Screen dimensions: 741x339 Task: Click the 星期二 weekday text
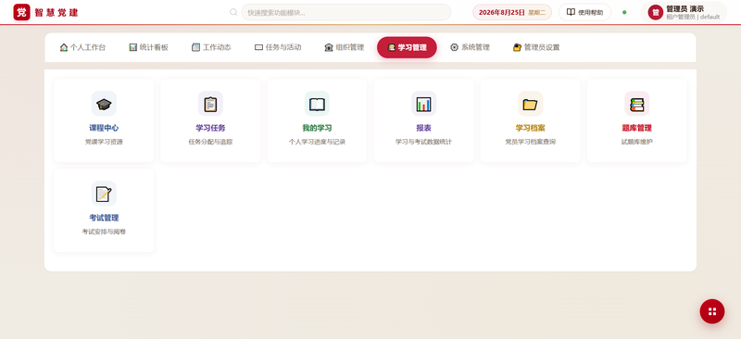click(537, 13)
